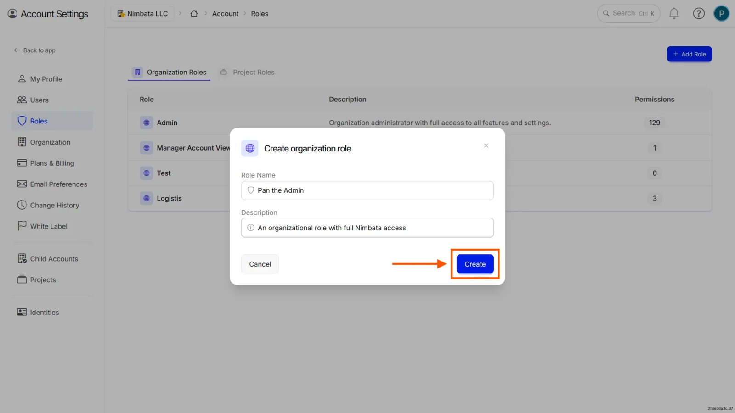Image resolution: width=735 pixels, height=413 pixels.
Task: Open White Label in the sidebar
Action: (52, 226)
